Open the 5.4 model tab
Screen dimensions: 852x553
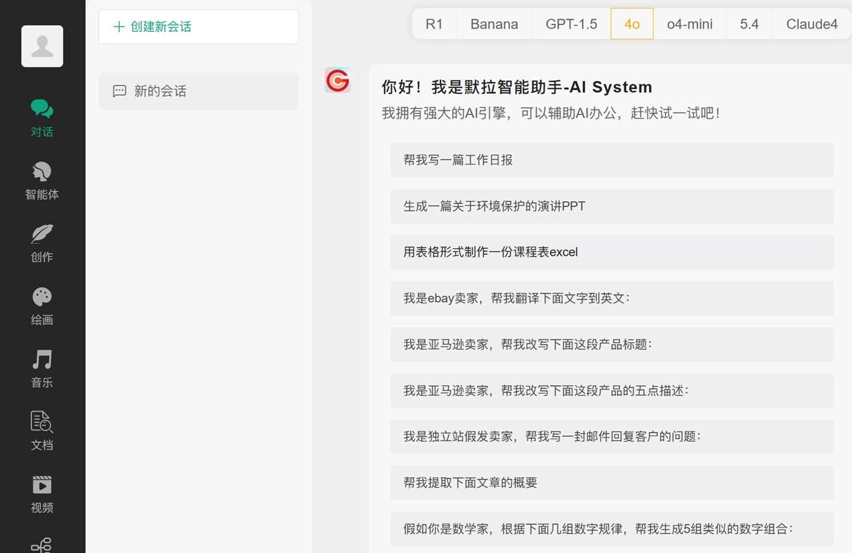[749, 24]
